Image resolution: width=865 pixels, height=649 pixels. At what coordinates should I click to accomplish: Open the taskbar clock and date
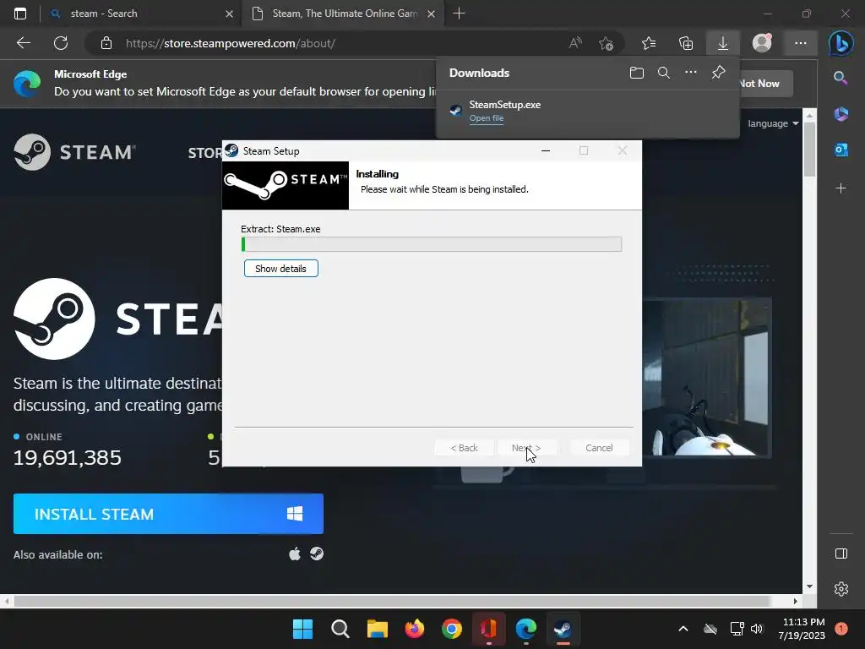803,629
